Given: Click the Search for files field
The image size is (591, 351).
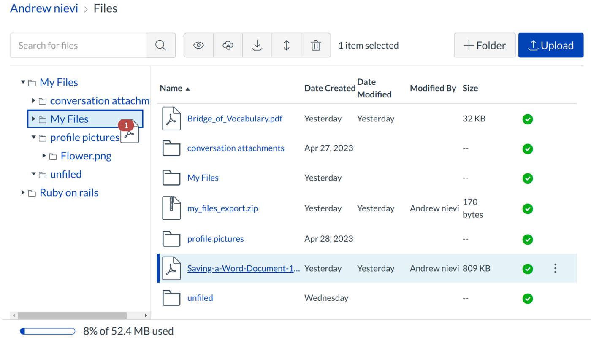Looking at the screenshot, I should click(x=78, y=45).
